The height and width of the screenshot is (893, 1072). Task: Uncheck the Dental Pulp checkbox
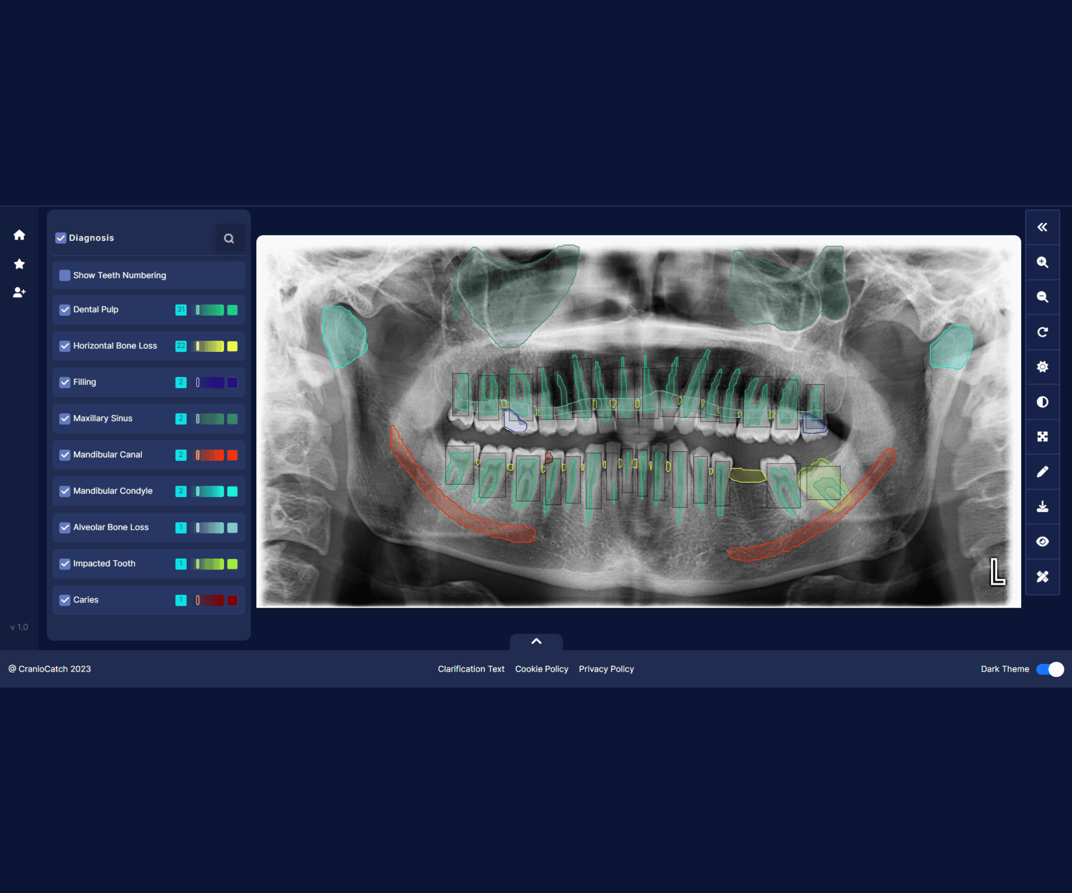coord(65,310)
